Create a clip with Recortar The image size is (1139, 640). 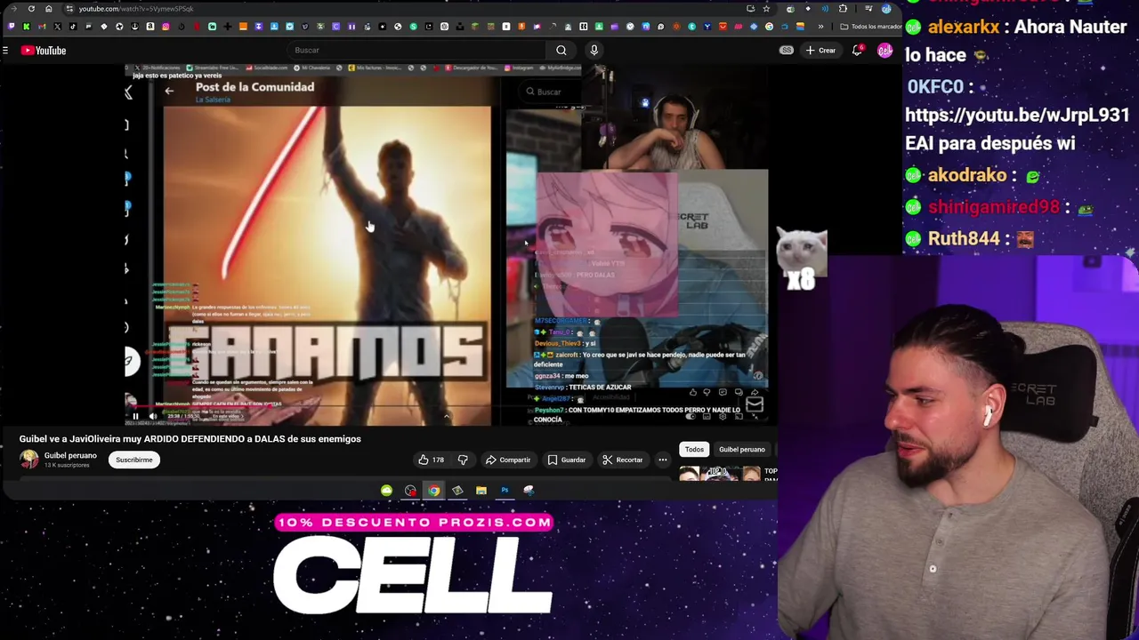click(x=623, y=460)
